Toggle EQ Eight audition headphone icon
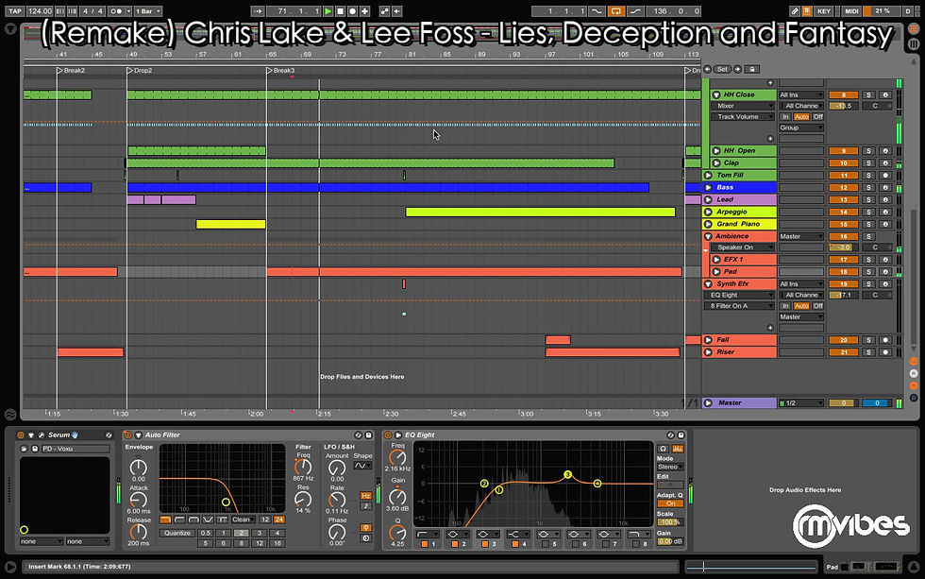Screen dimensions: 925x579 pyautogui.click(x=663, y=450)
